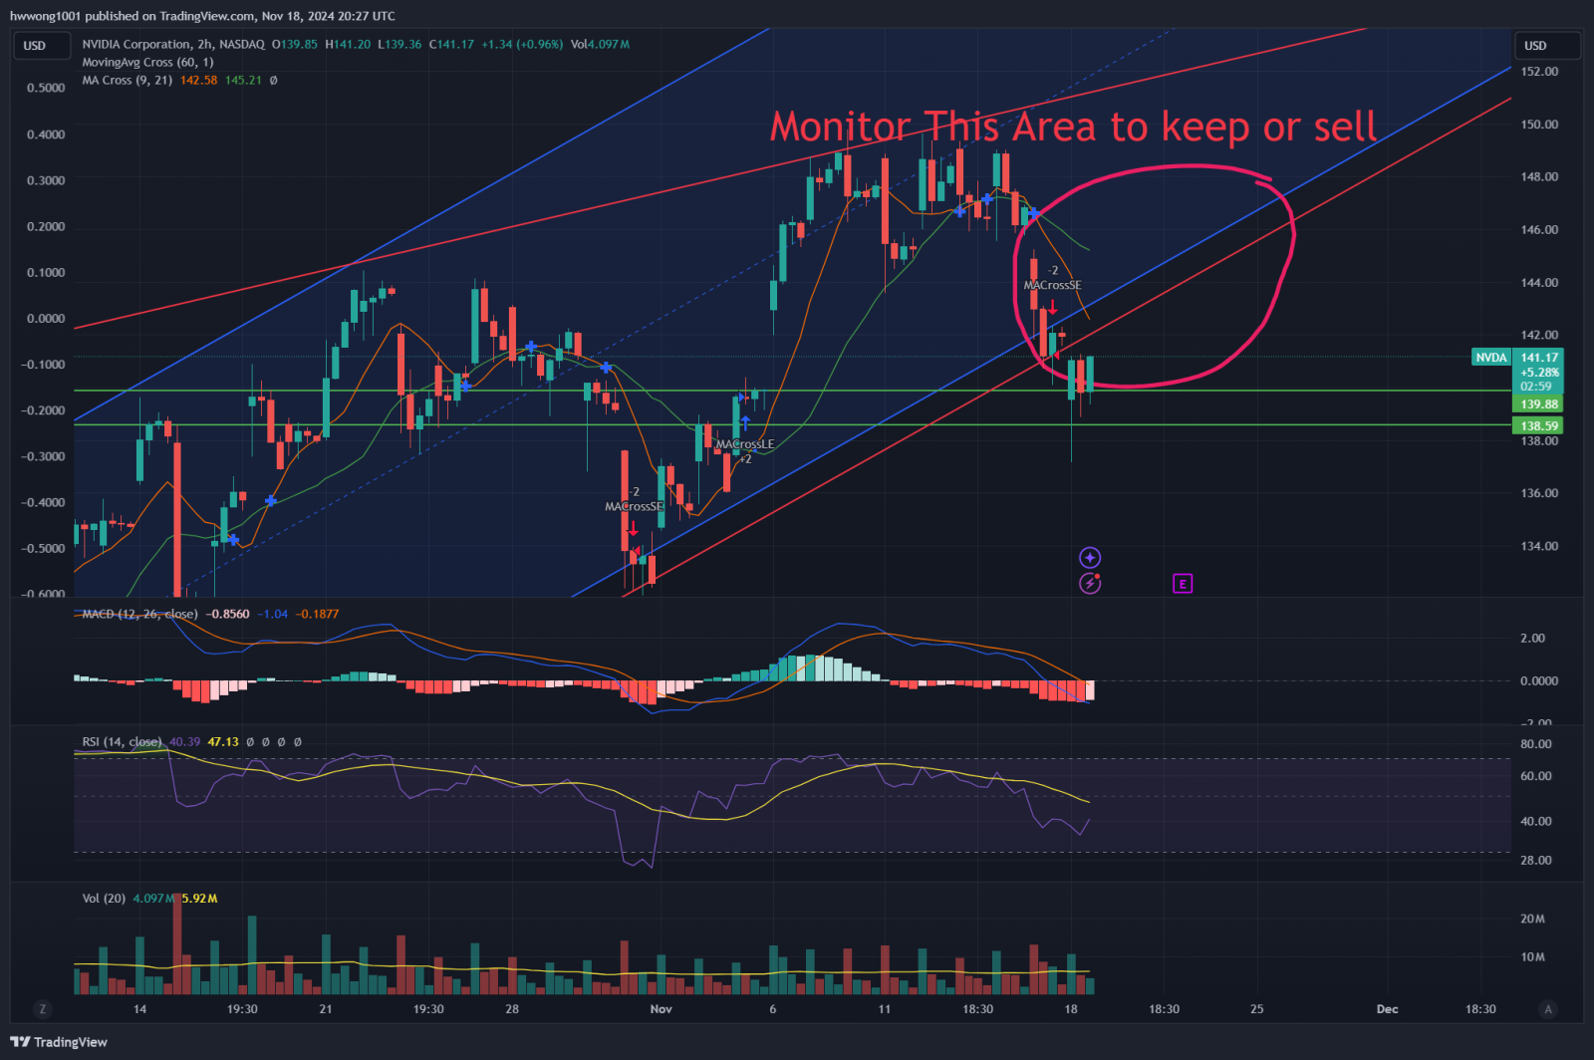Click the L139.36 low price value
The image size is (1594, 1060).
point(399,44)
